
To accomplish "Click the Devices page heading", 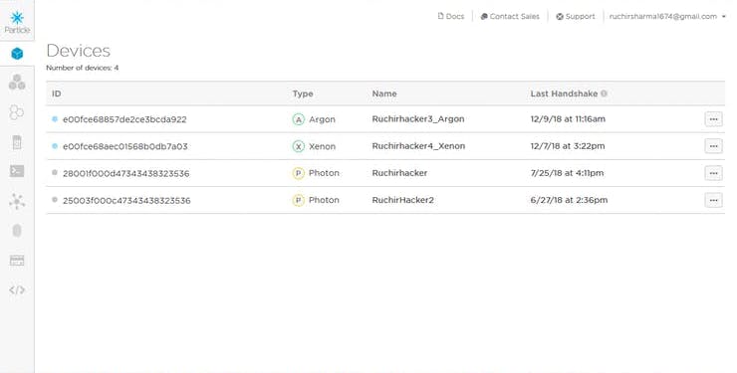I will 78,51.
